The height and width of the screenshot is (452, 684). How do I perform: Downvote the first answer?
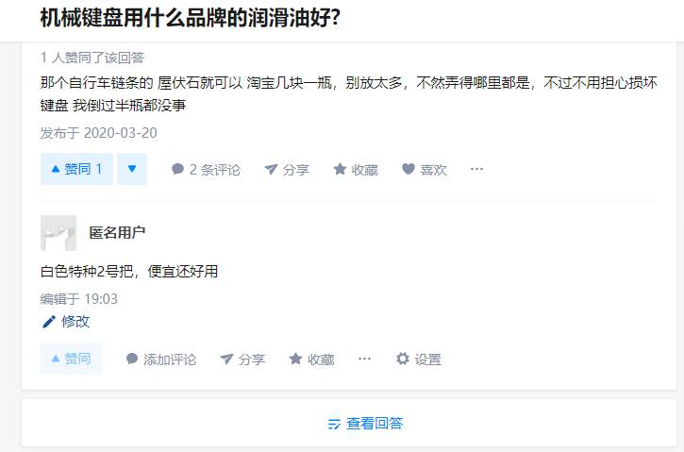point(132,169)
